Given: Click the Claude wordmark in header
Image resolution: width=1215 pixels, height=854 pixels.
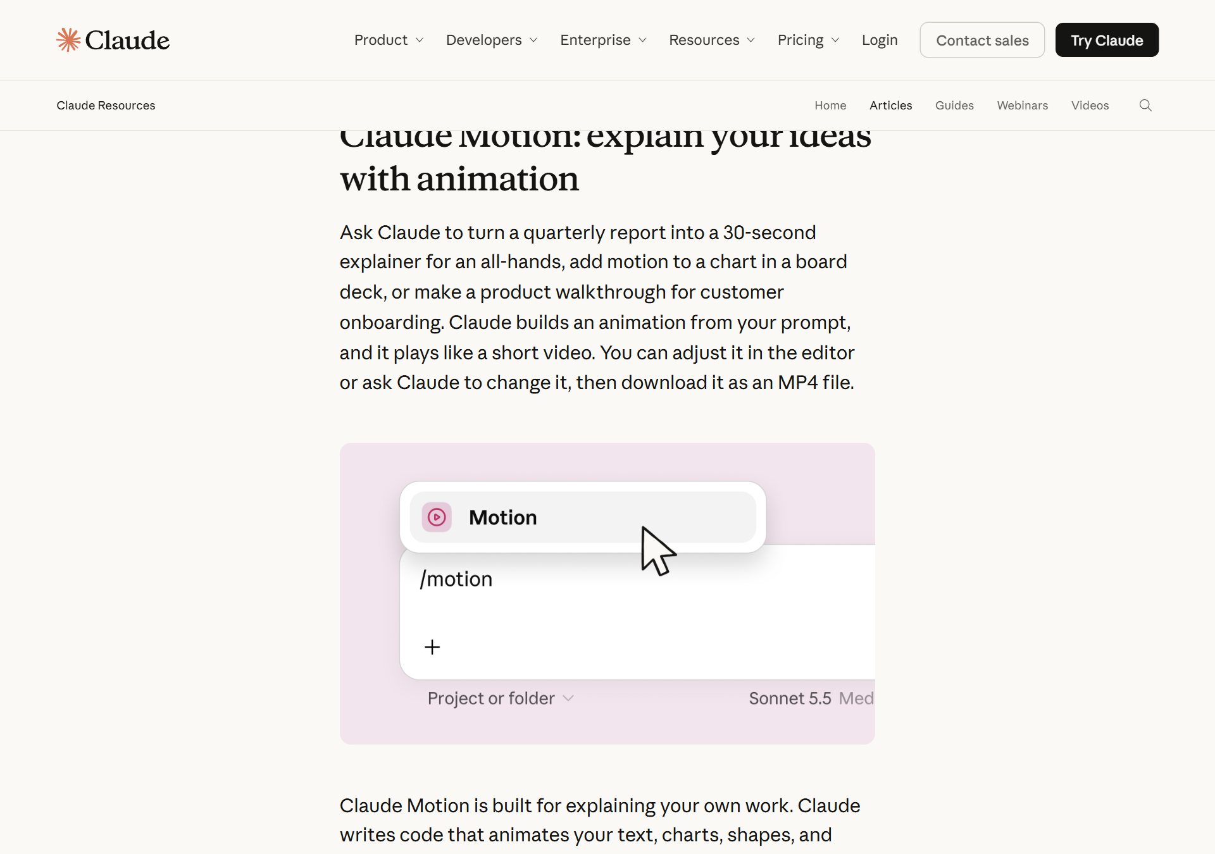Looking at the screenshot, I should coord(127,40).
